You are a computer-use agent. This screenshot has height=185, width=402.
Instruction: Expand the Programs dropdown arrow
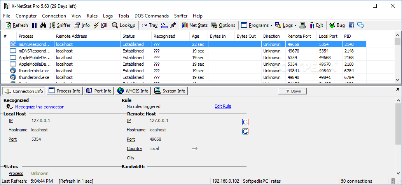271,25
